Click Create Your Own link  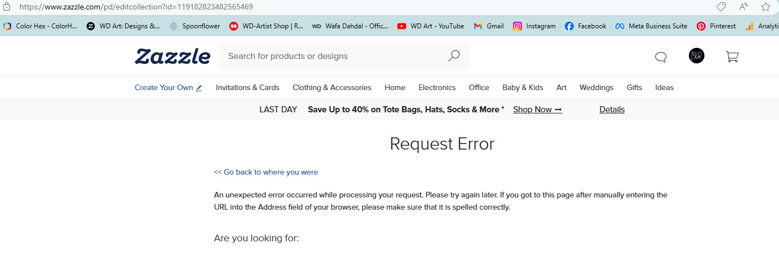pyautogui.click(x=169, y=87)
